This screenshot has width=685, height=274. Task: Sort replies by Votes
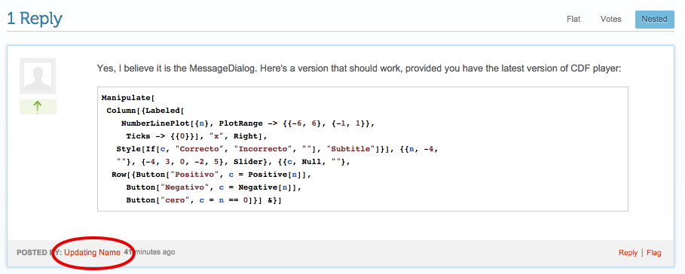(610, 20)
